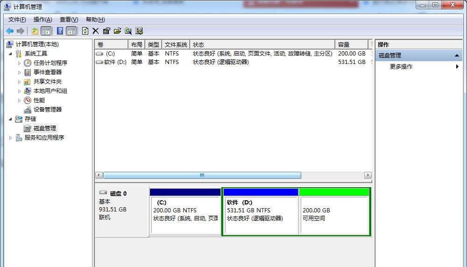Open the 文件(F) menu
The width and height of the screenshot is (467, 267).
pos(17,20)
